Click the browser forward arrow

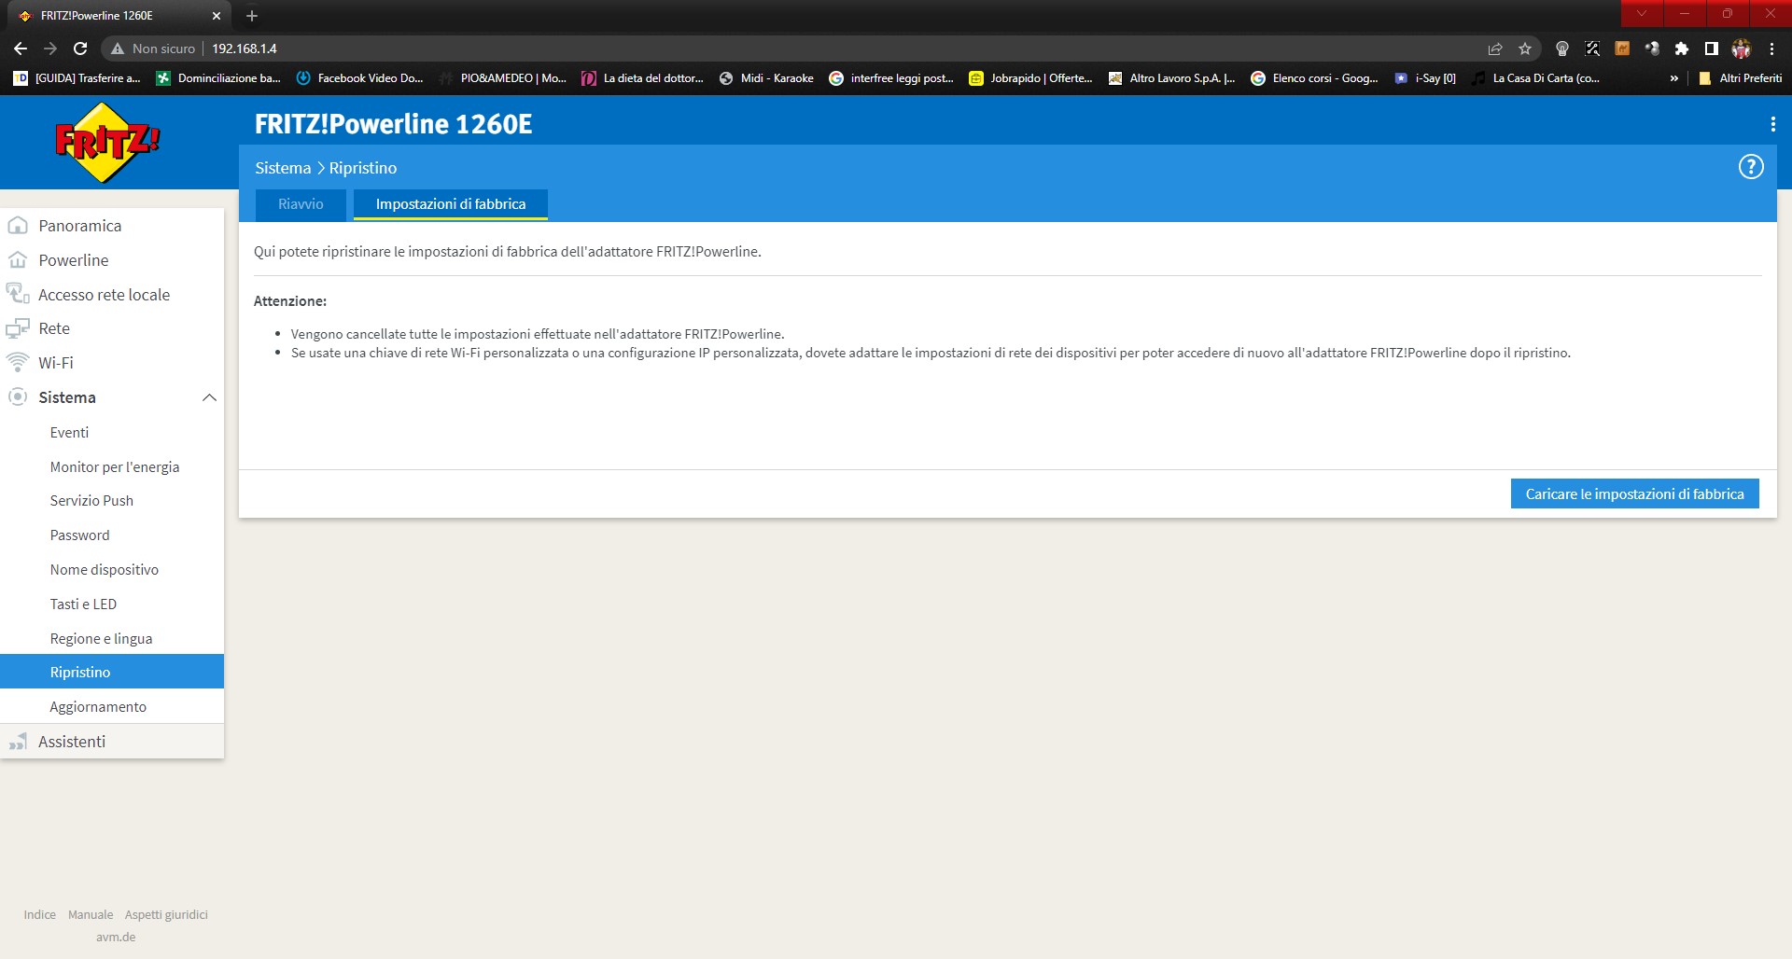(50, 49)
